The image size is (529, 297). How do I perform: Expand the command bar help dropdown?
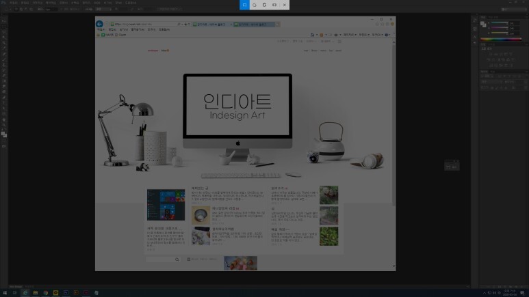pos(387,35)
